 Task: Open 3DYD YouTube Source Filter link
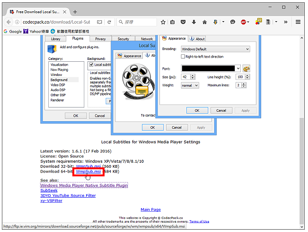point(68,196)
